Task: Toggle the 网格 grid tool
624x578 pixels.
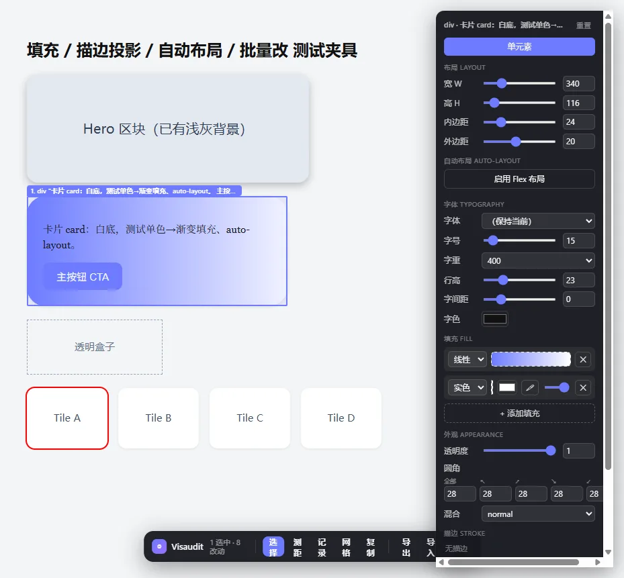Action: (346, 547)
